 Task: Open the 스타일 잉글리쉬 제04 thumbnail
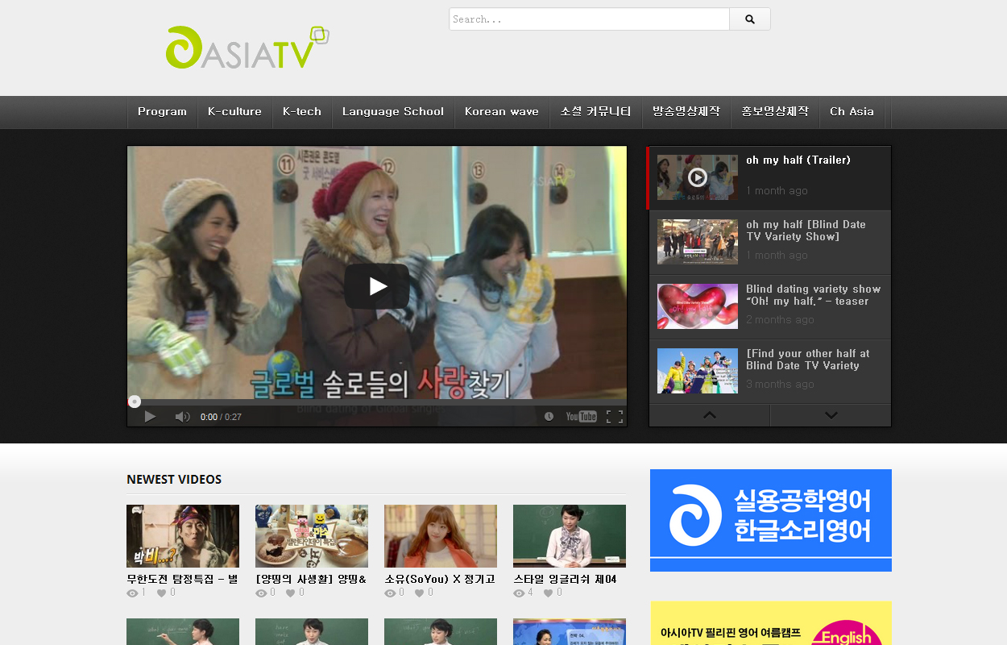pyautogui.click(x=570, y=536)
